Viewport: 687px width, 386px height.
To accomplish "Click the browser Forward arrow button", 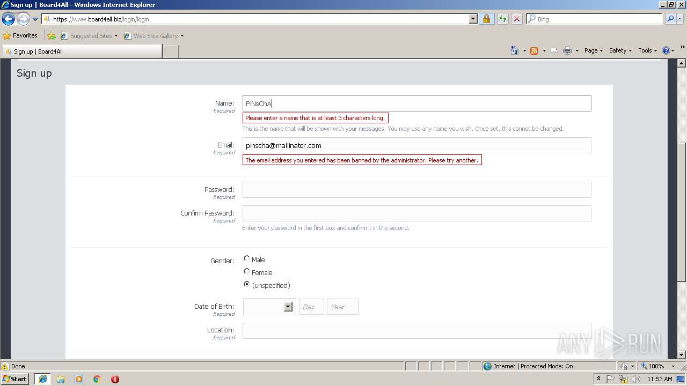I will [23, 19].
